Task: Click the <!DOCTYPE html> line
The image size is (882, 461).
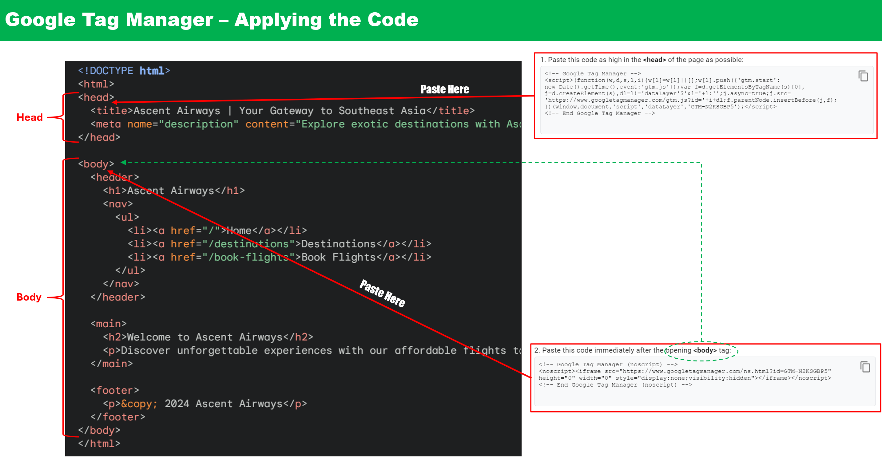Action: 124,71
